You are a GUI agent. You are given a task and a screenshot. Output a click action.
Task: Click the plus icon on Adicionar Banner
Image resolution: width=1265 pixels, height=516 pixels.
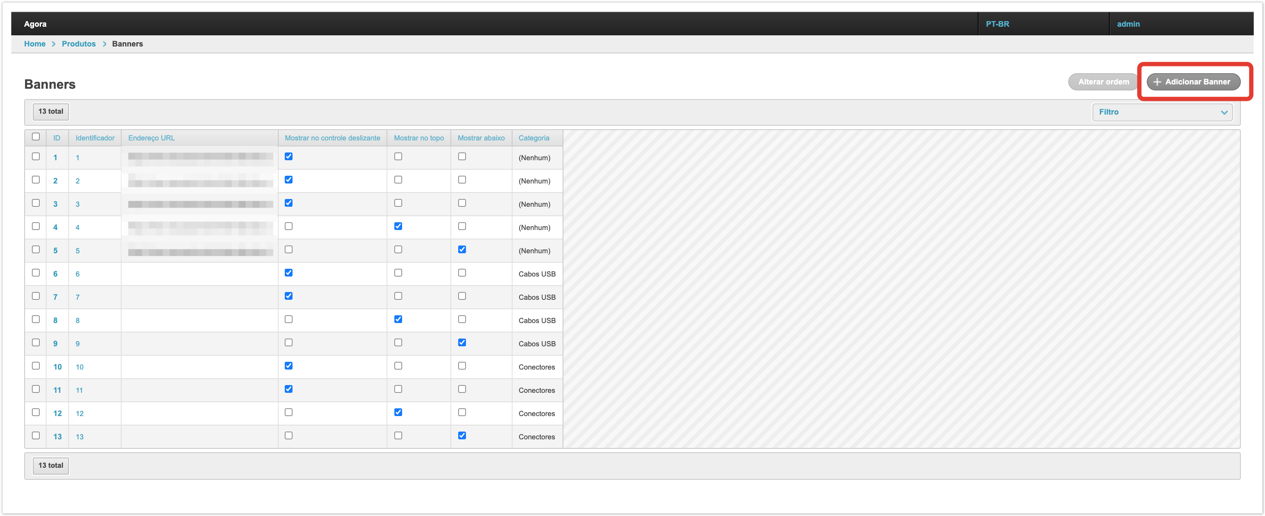pos(1157,82)
